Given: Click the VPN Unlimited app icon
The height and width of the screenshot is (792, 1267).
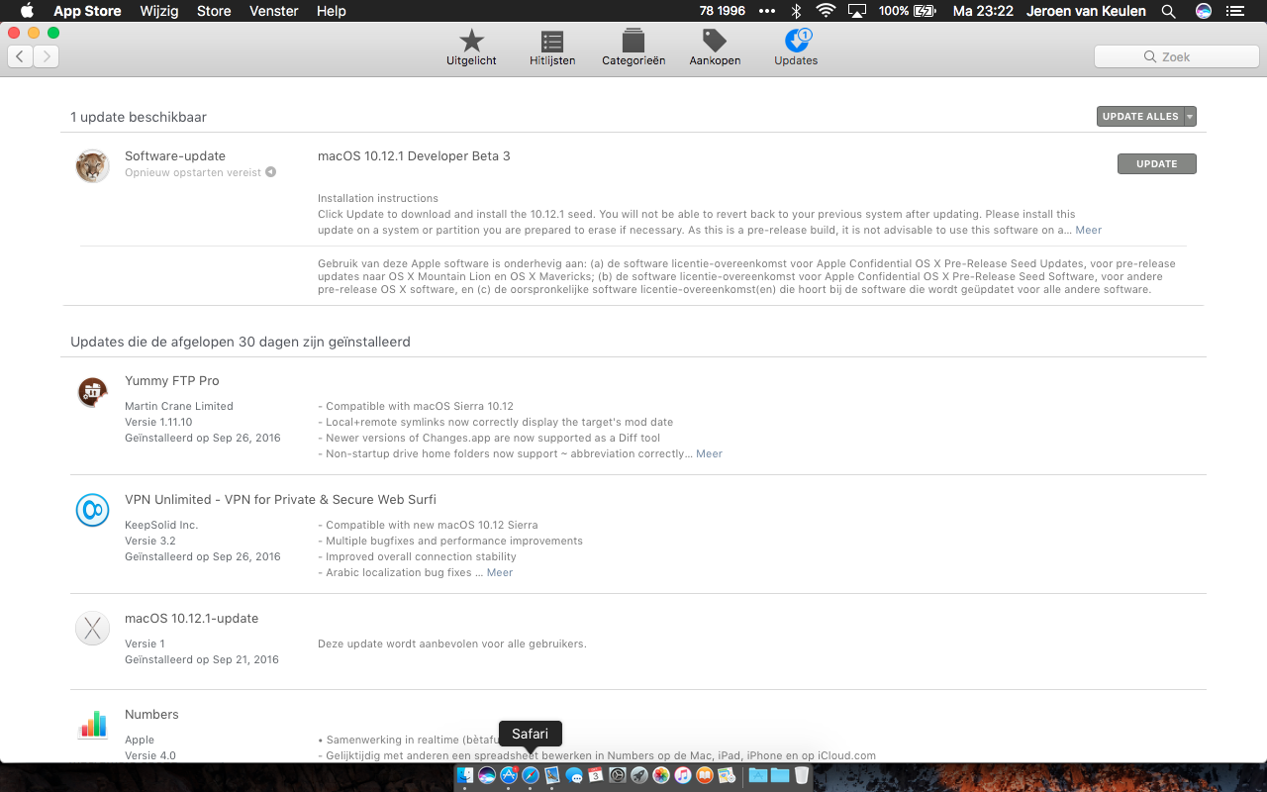Looking at the screenshot, I should pyautogui.click(x=92, y=510).
